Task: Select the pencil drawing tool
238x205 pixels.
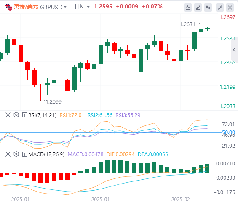Action: point(198,8)
